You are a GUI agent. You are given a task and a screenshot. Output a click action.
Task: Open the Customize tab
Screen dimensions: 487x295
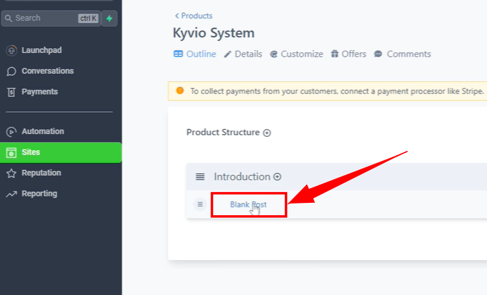point(296,54)
